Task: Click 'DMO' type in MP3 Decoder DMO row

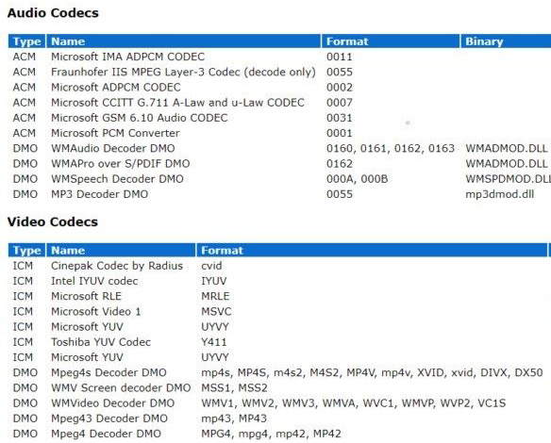Action: tap(25, 194)
